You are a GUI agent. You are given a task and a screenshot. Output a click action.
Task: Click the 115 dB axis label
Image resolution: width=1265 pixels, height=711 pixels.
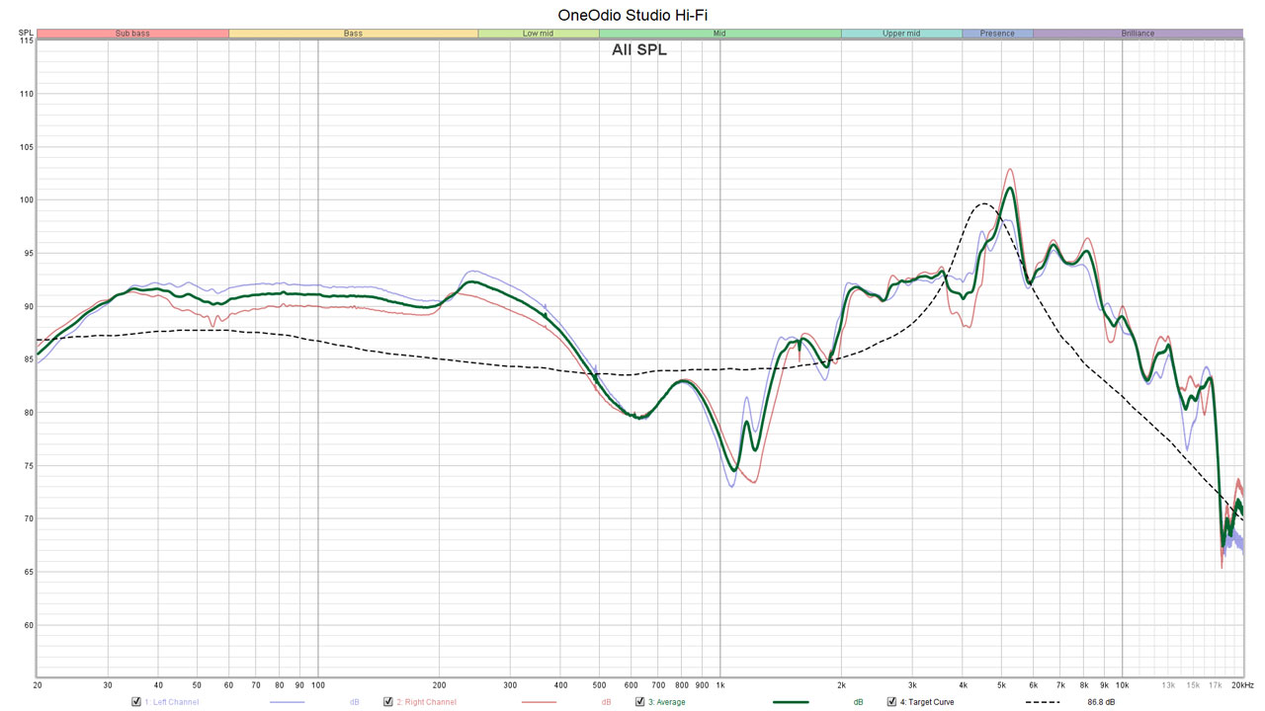tap(26, 41)
